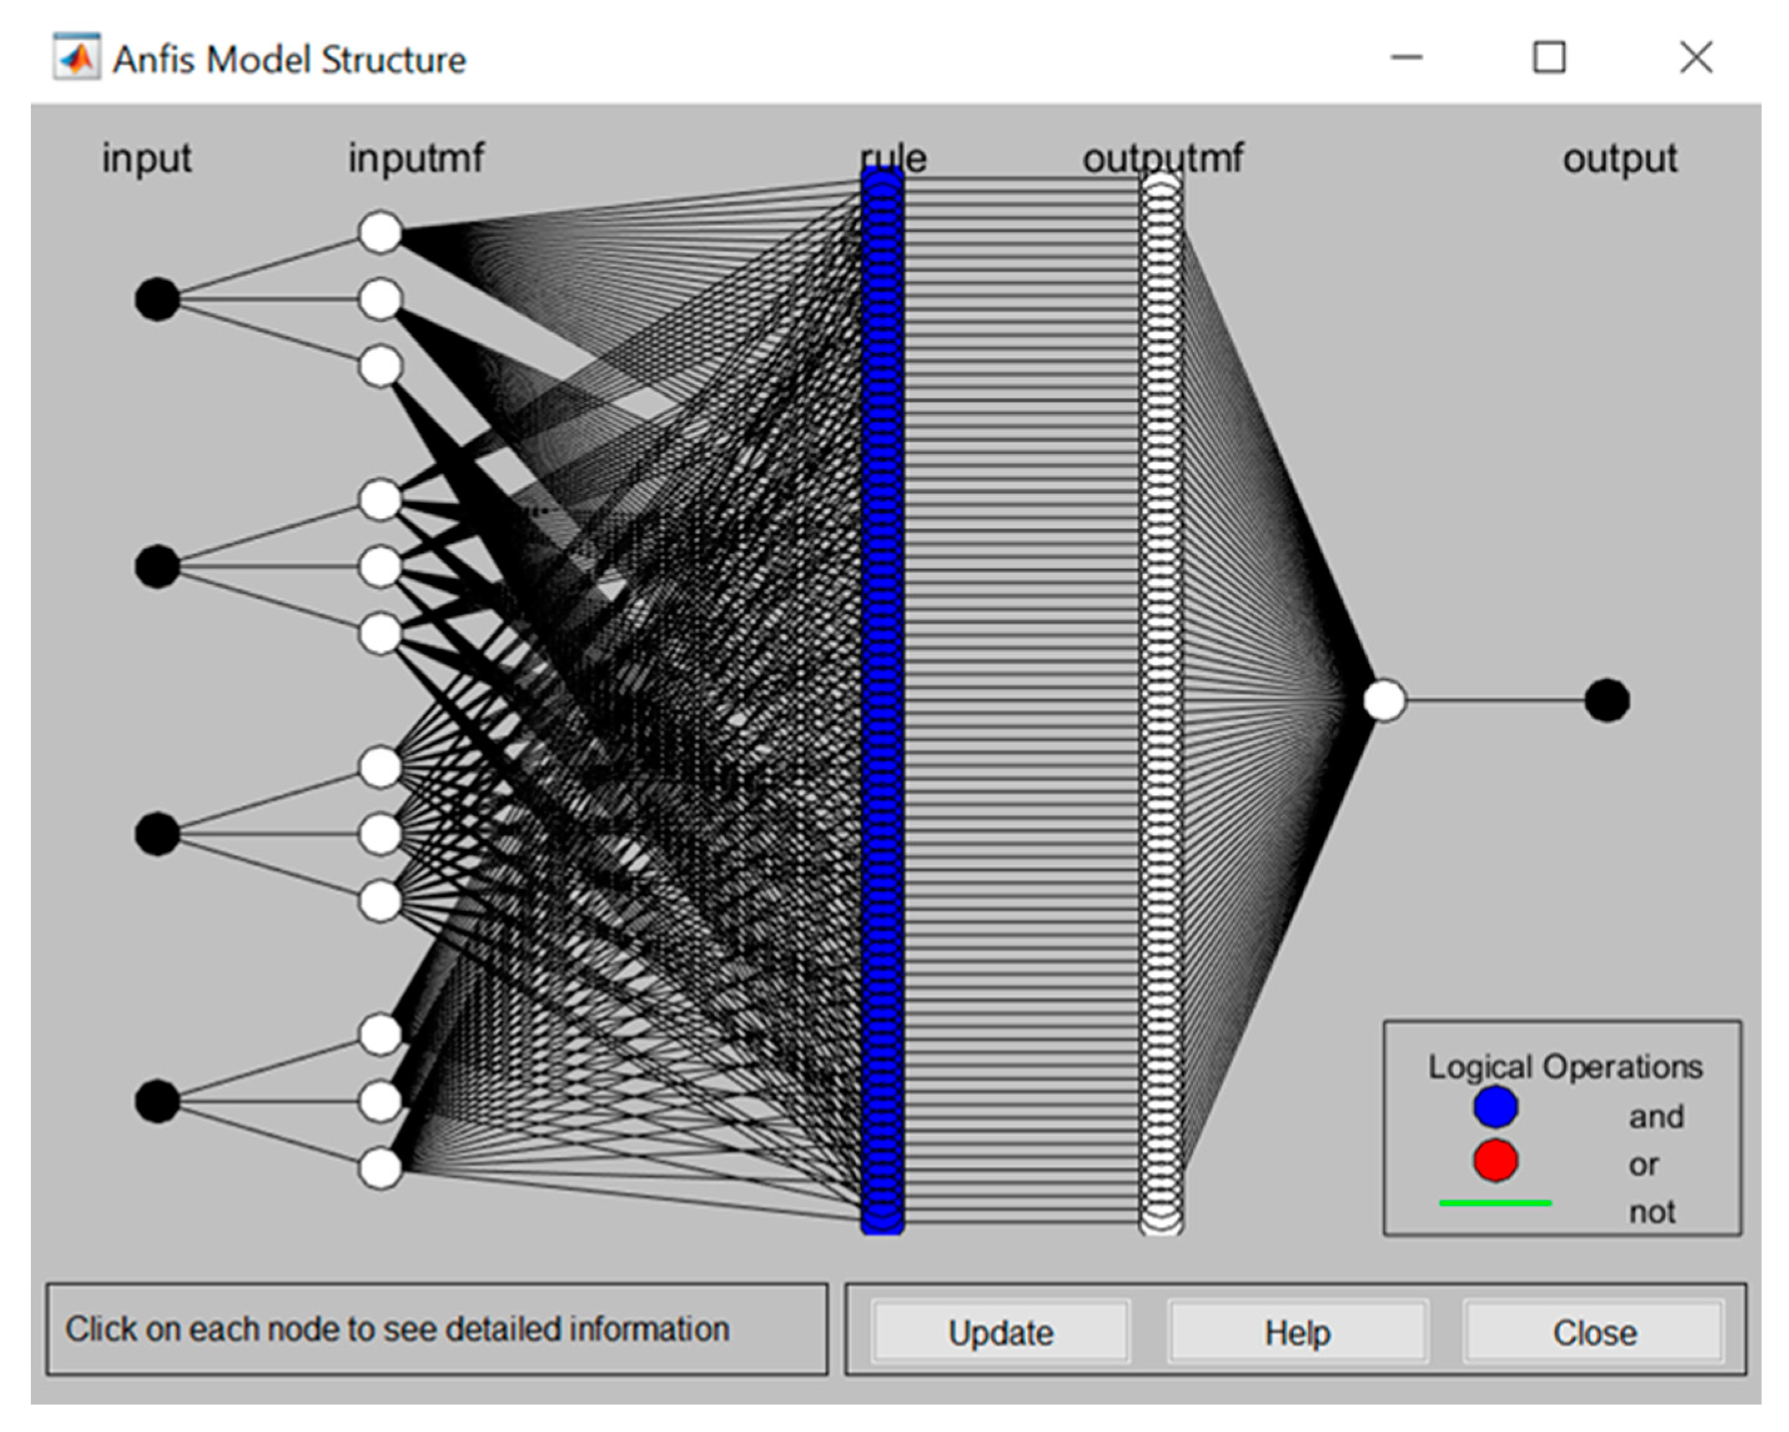
Task: Click the bottommost white inputmf node
Action: tap(380, 1168)
